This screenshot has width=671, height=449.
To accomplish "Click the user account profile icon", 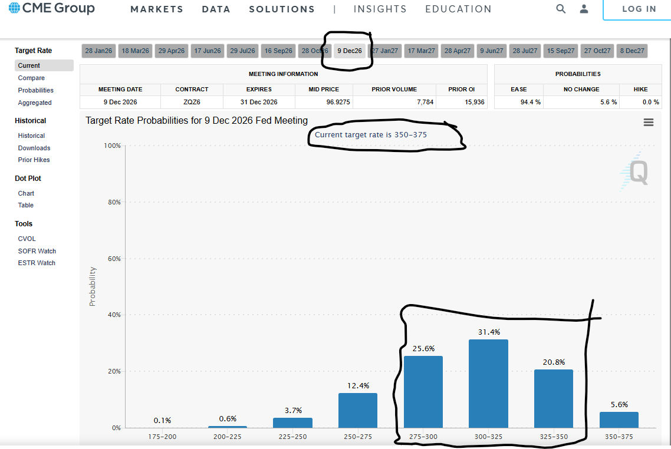I will 584,9.
